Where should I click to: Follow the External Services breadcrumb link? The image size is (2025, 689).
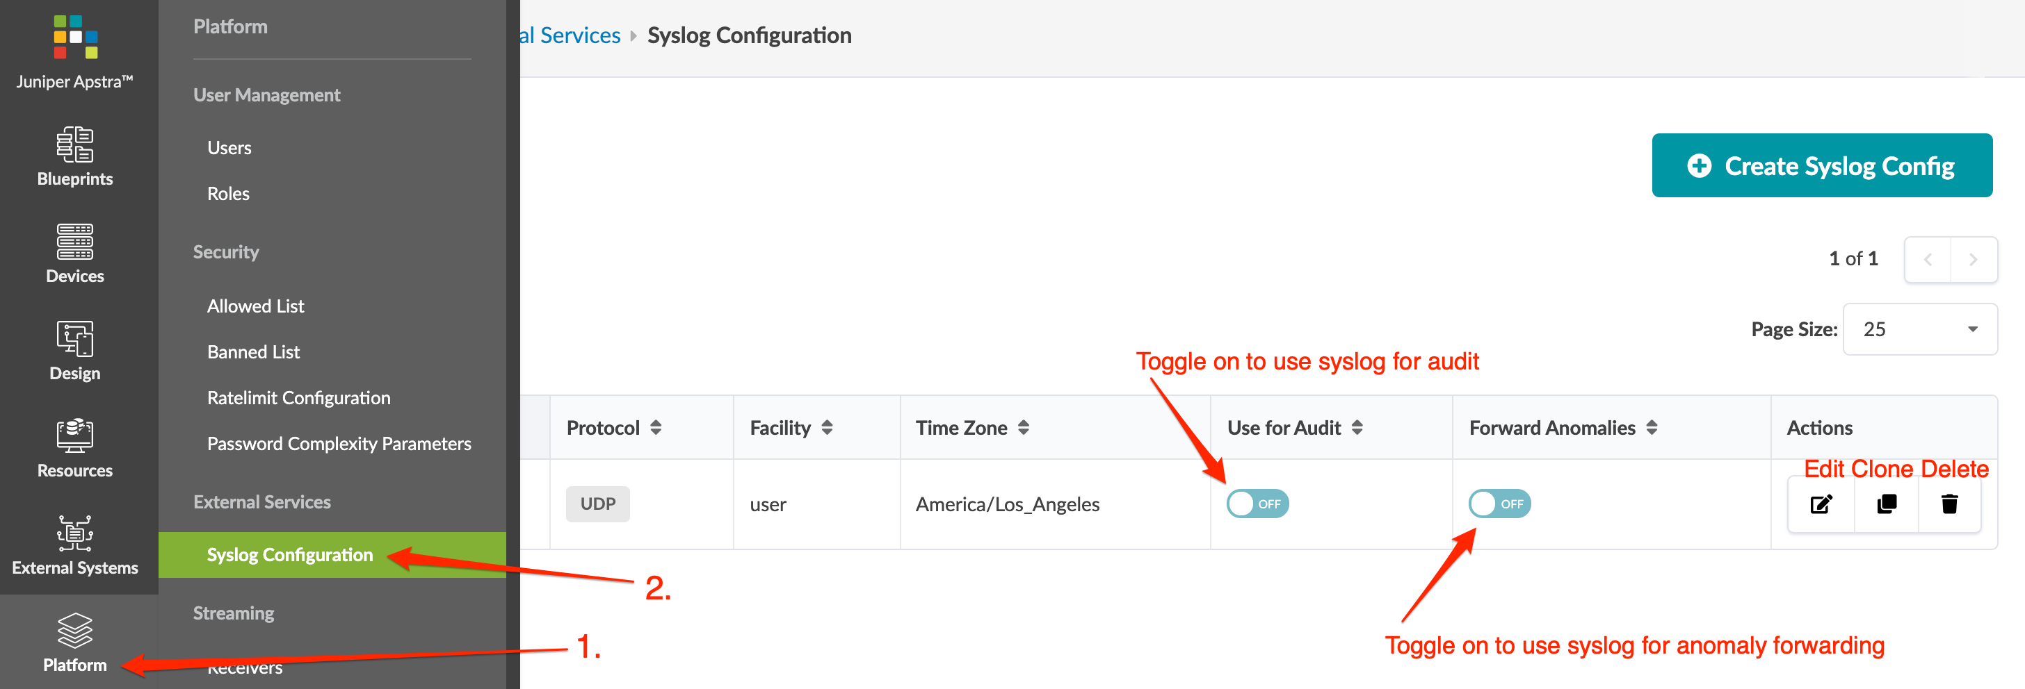(570, 35)
